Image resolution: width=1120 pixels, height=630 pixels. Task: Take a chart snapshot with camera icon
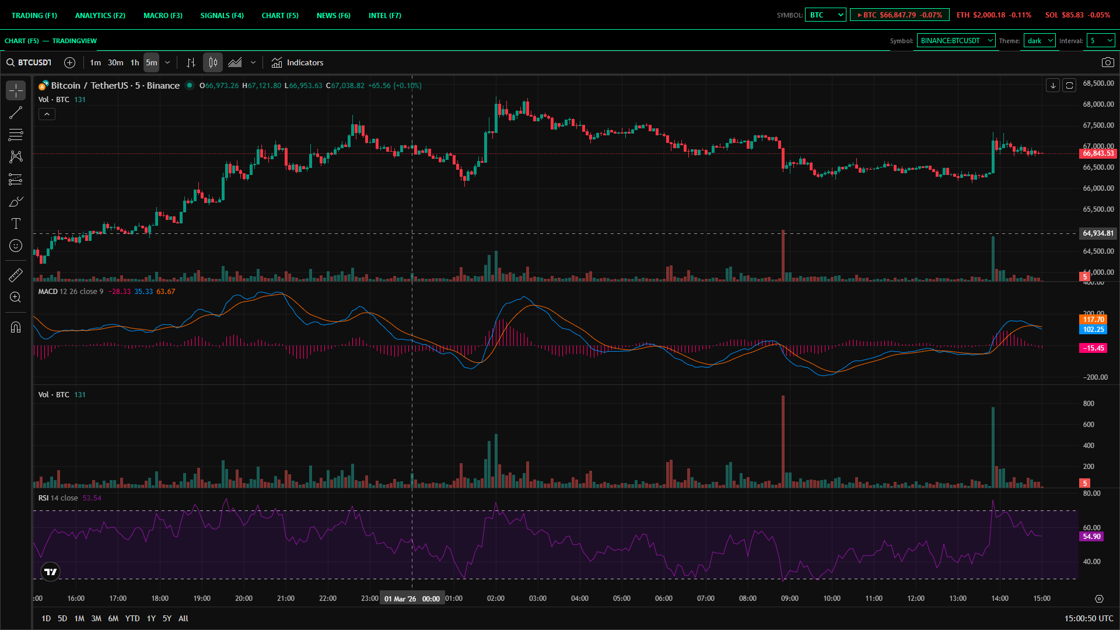[1107, 62]
